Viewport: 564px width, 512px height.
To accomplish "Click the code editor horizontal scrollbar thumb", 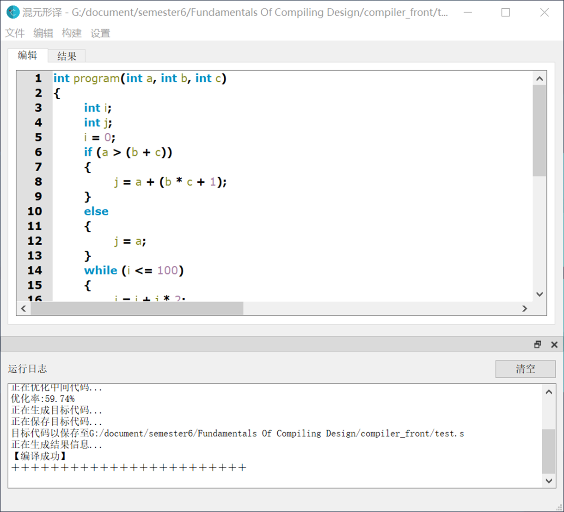I will click(137, 308).
